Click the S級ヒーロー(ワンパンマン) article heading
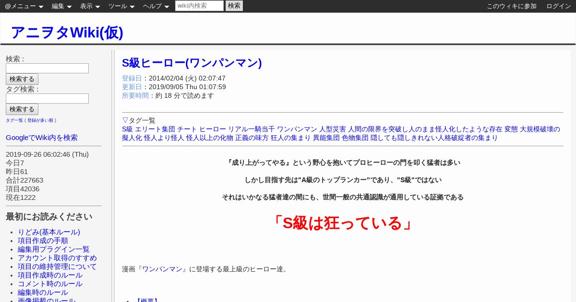 coord(192,63)
